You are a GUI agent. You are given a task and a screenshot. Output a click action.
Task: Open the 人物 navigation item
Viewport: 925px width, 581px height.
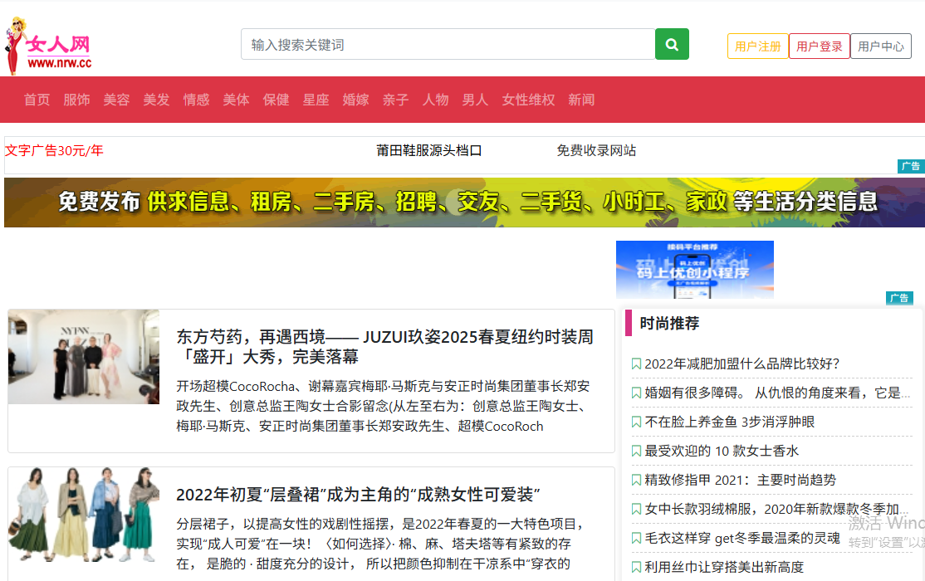436,100
